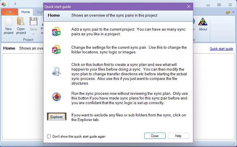Click the run sync process icon
Screen dimensions: 237x147
point(56,97)
